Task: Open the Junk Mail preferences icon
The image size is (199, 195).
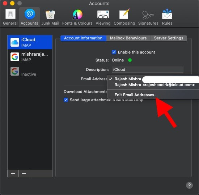Action: pos(50,17)
